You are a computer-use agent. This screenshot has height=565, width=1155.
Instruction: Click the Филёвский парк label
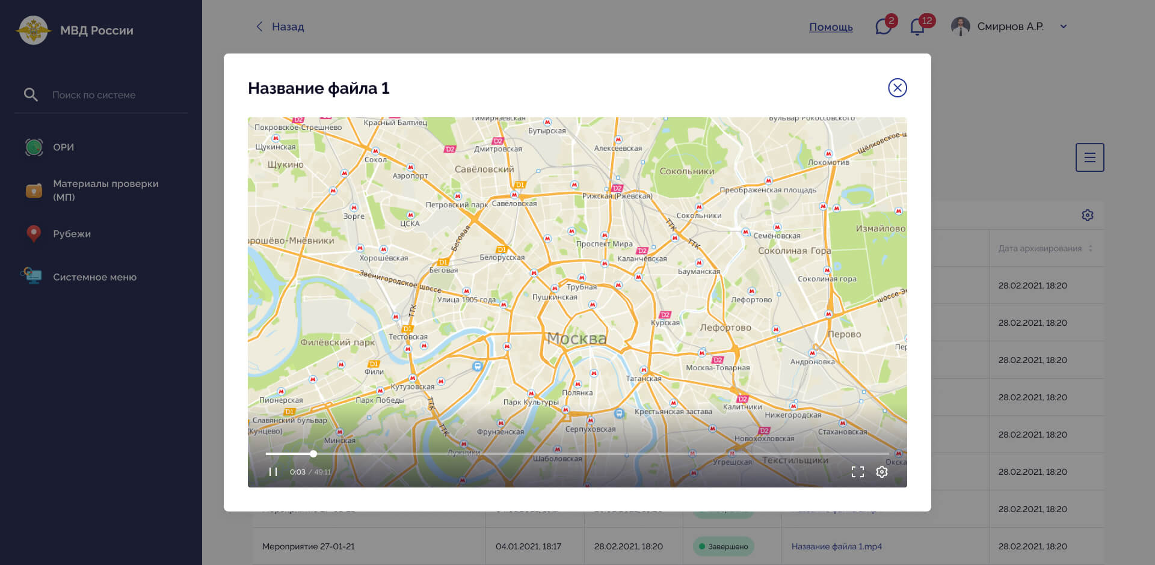click(x=337, y=343)
